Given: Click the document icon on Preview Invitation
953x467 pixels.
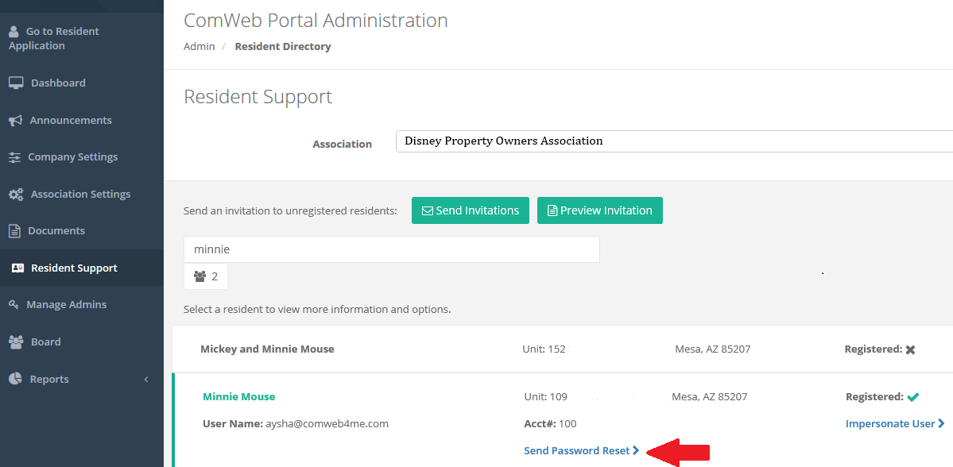Looking at the screenshot, I should coord(552,210).
